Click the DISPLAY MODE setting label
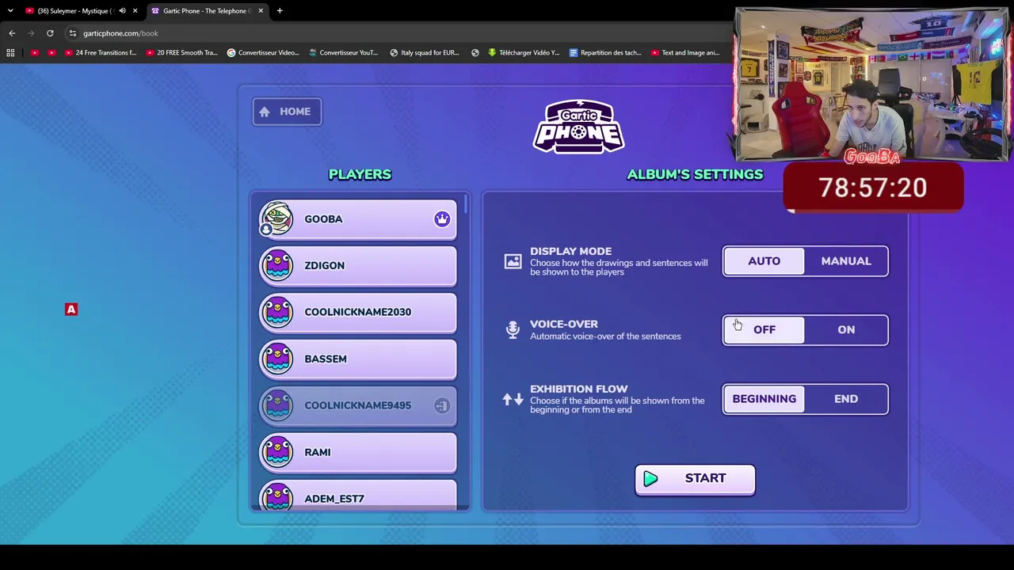The image size is (1014, 570). pyautogui.click(x=571, y=251)
